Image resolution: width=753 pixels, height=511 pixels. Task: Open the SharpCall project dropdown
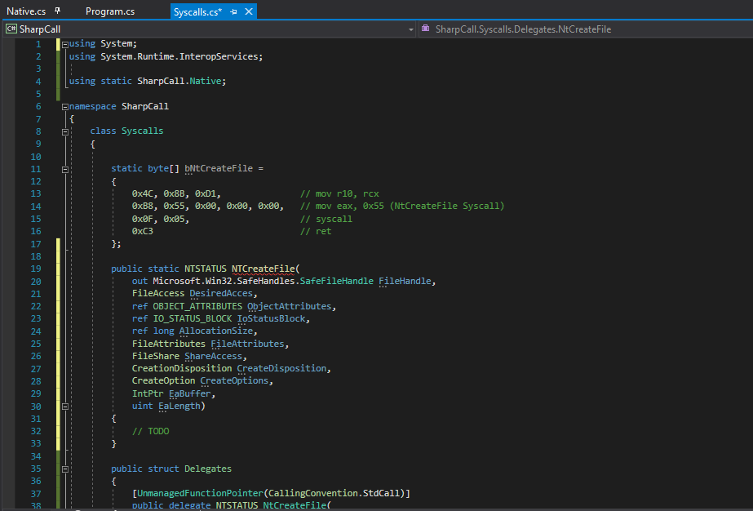point(410,29)
